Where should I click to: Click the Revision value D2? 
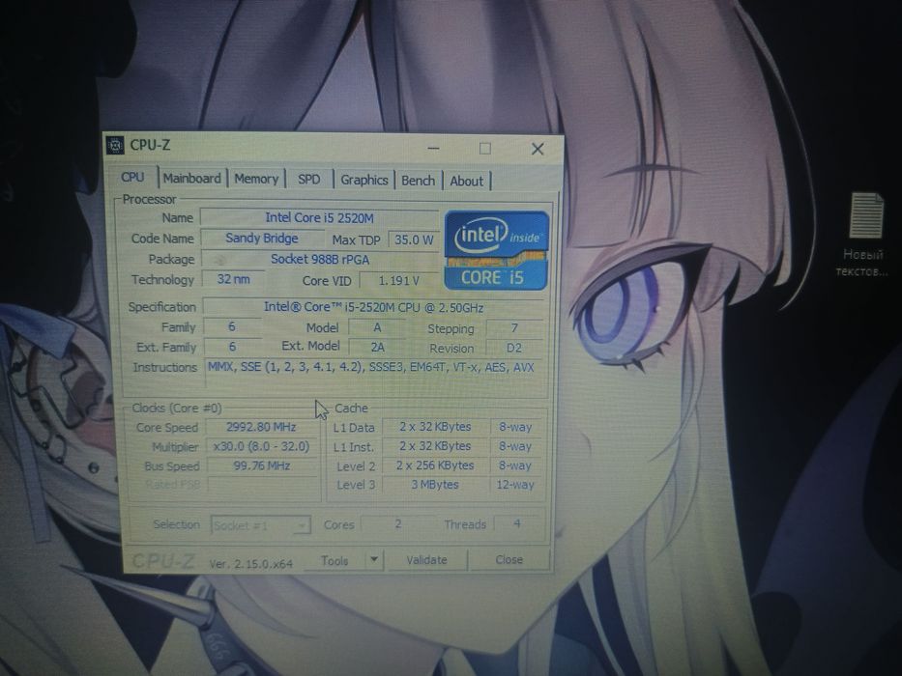click(x=514, y=348)
